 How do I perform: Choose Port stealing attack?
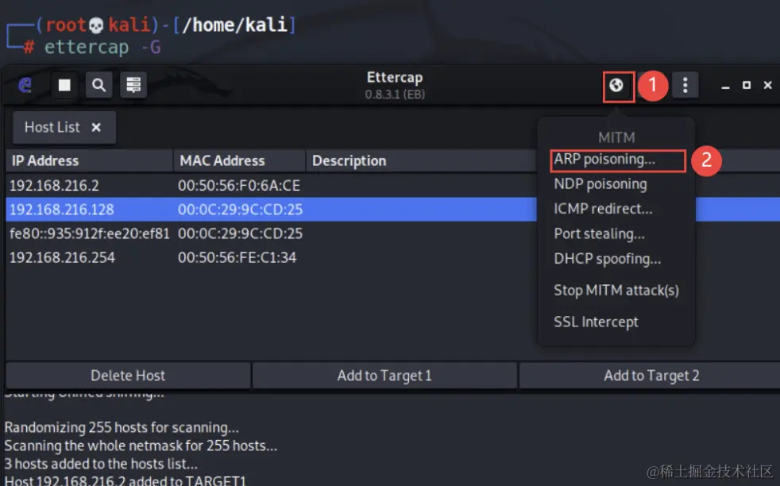click(x=600, y=233)
